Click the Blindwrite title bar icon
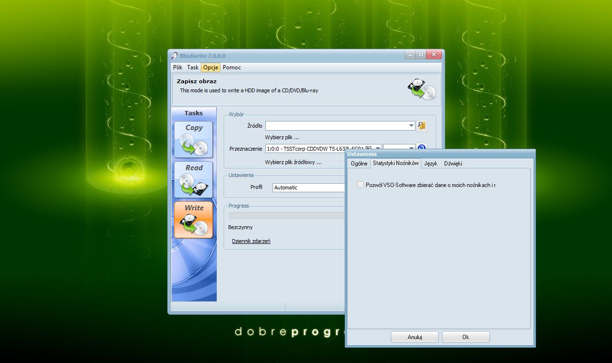 pos(175,55)
